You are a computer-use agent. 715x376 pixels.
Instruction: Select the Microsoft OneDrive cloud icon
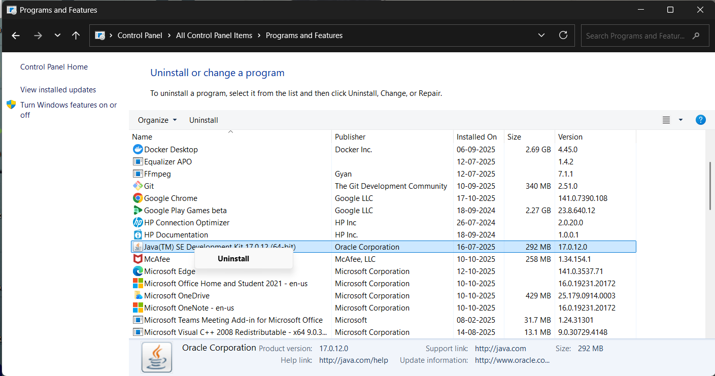(137, 295)
